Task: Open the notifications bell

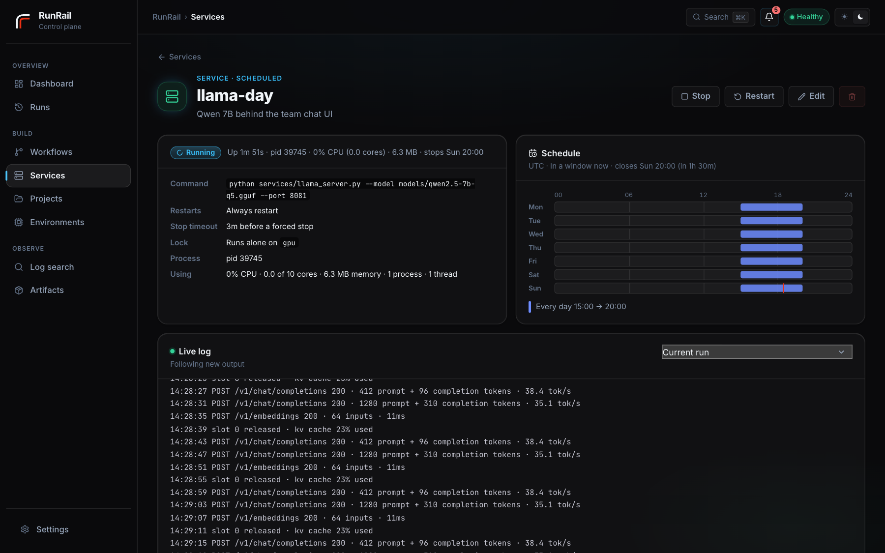Action: pos(769,17)
